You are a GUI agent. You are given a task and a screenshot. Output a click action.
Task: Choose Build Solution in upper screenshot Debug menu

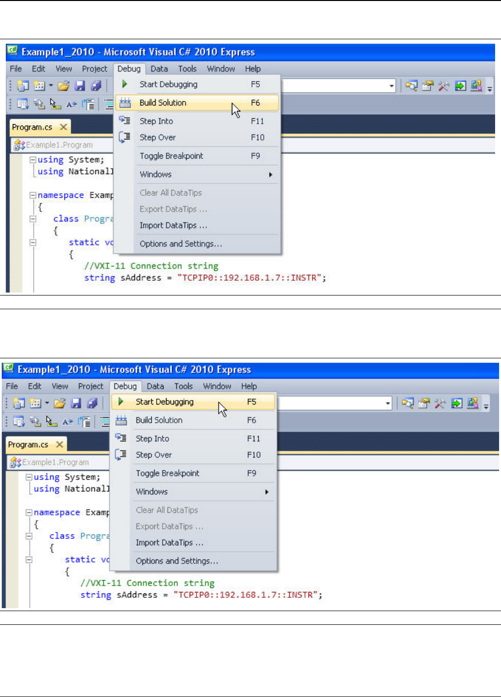pyautogui.click(x=197, y=103)
